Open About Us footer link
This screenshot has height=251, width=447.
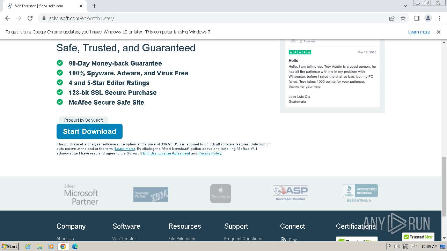(65, 239)
